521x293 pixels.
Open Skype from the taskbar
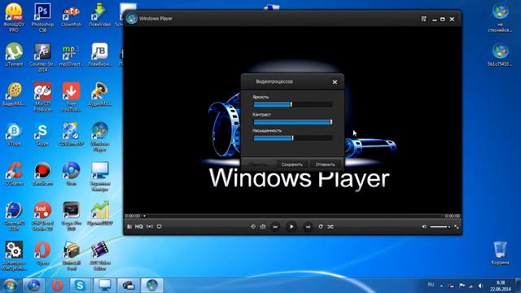click(x=80, y=286)
